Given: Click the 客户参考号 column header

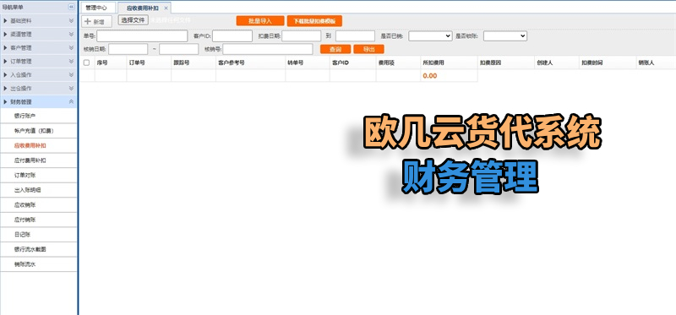Looking at the screenshot, I should [x=250, y=62].
